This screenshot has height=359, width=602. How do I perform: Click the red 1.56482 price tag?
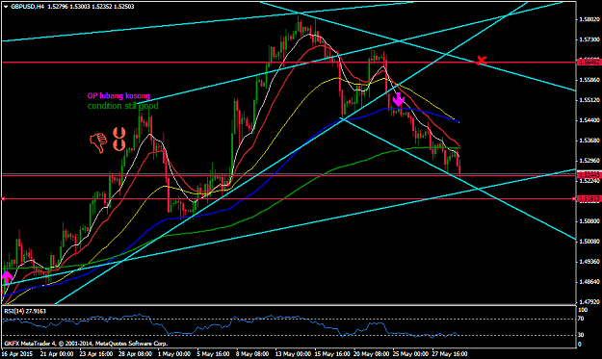(x=589, y=62)
